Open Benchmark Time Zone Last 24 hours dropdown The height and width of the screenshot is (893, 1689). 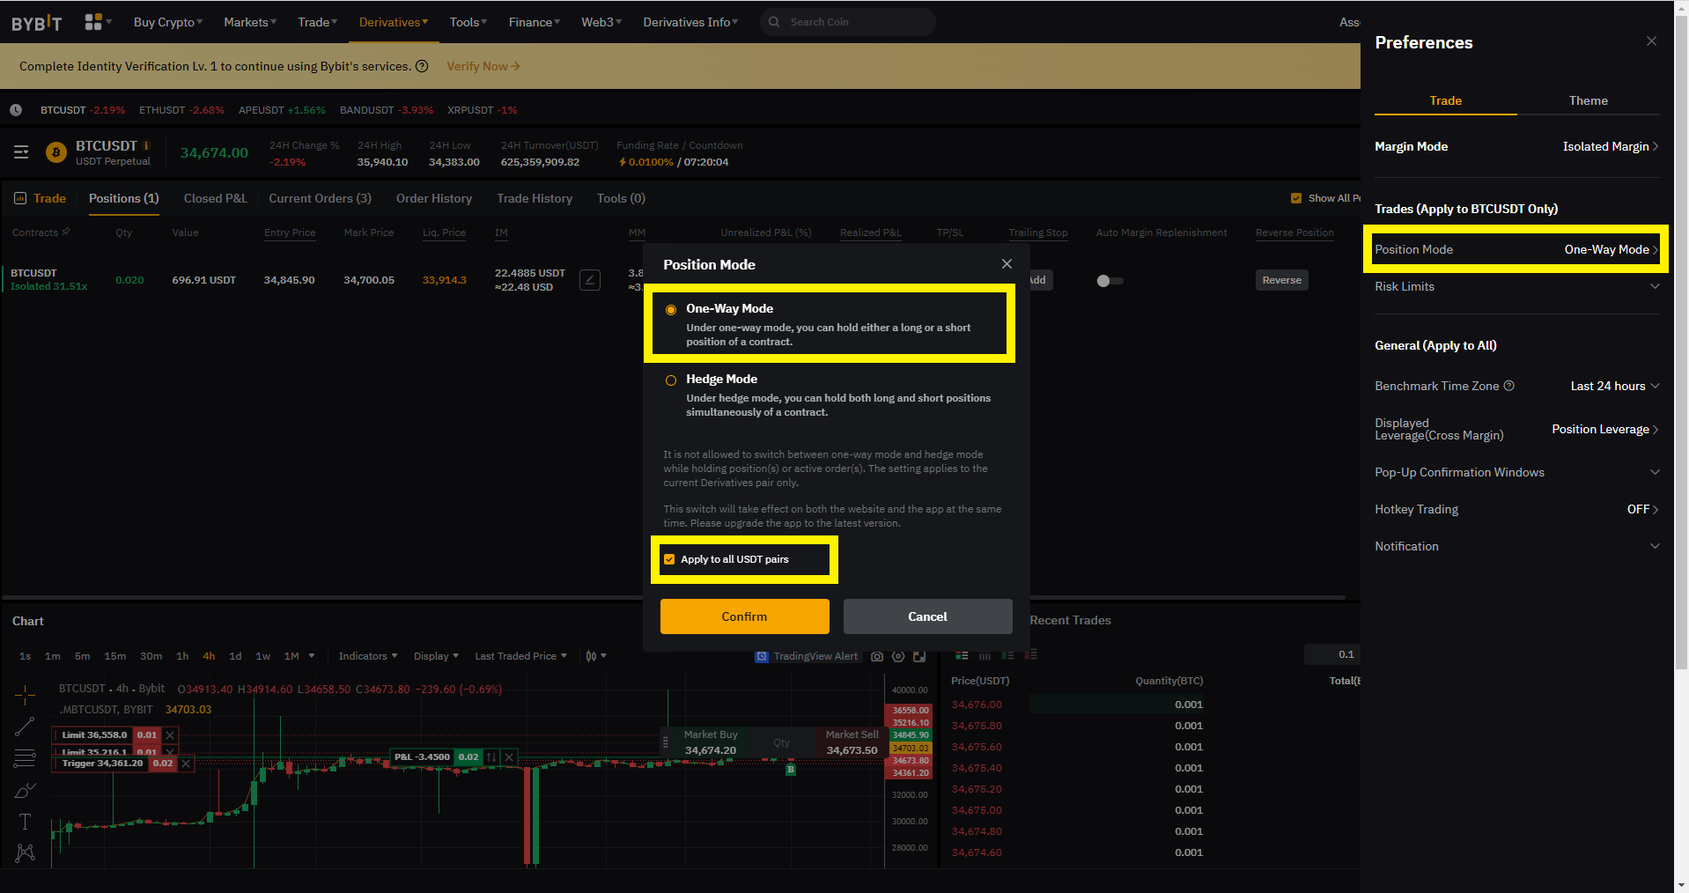point(1615,386)
